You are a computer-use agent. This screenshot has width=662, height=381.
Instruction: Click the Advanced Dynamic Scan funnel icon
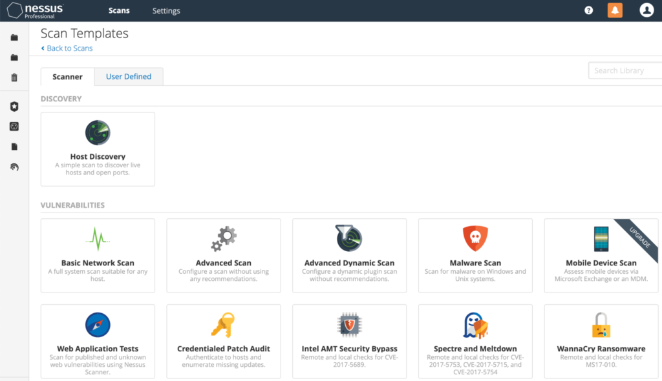coord(348,238)
